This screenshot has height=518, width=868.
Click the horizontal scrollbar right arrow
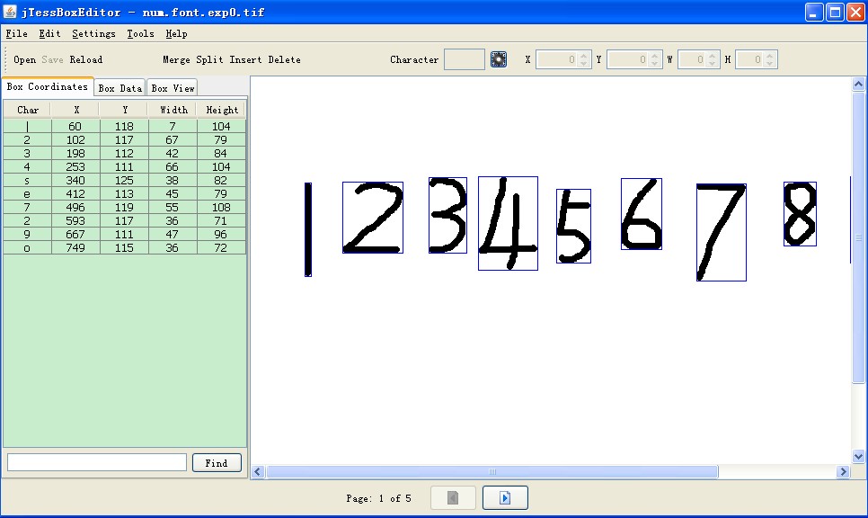tap(843, 472)
